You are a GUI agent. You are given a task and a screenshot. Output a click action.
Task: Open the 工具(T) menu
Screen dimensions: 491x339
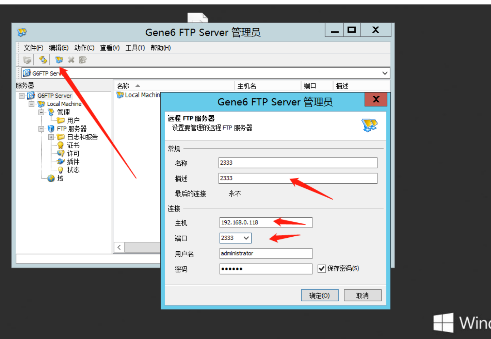tap(135, 48)
